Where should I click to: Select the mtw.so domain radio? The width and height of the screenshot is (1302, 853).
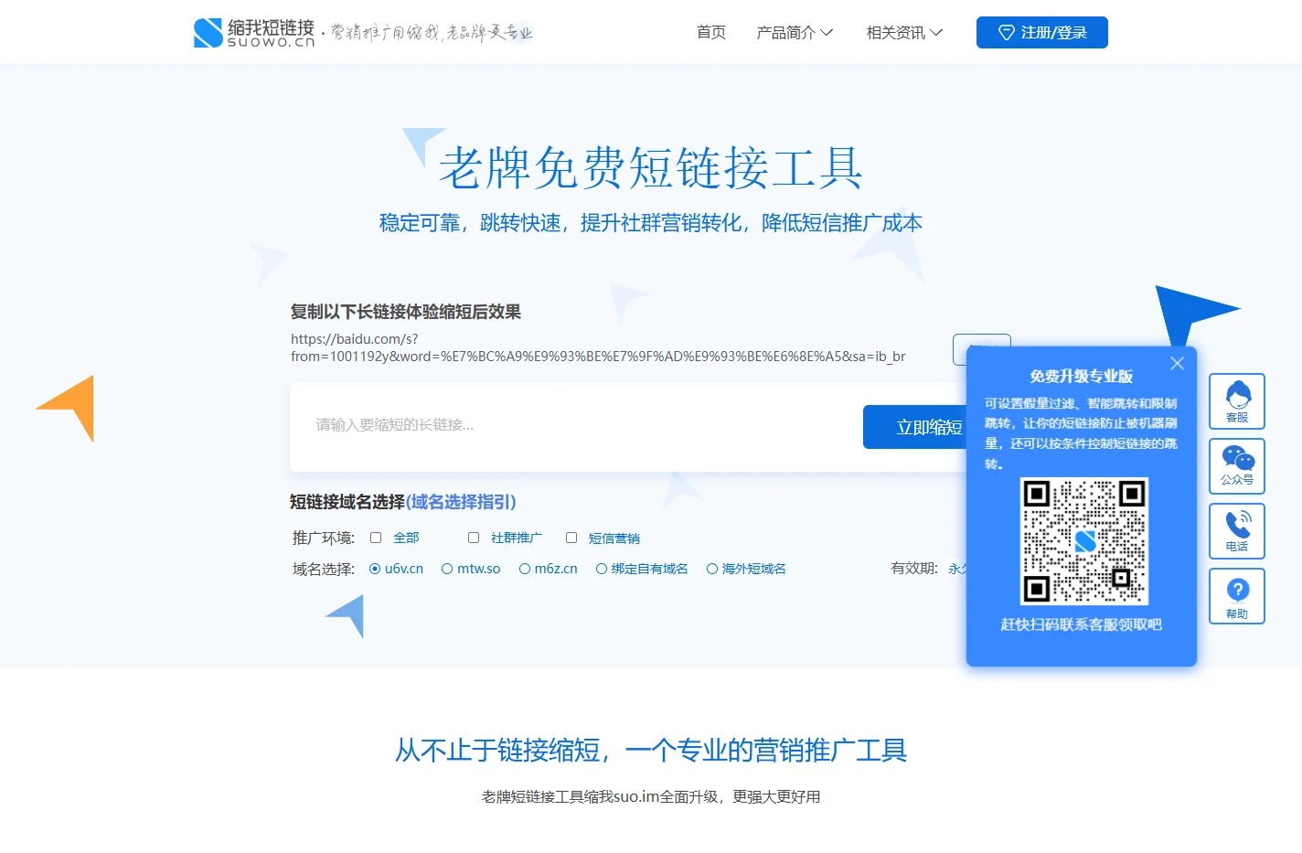click(x=447, y=569)
